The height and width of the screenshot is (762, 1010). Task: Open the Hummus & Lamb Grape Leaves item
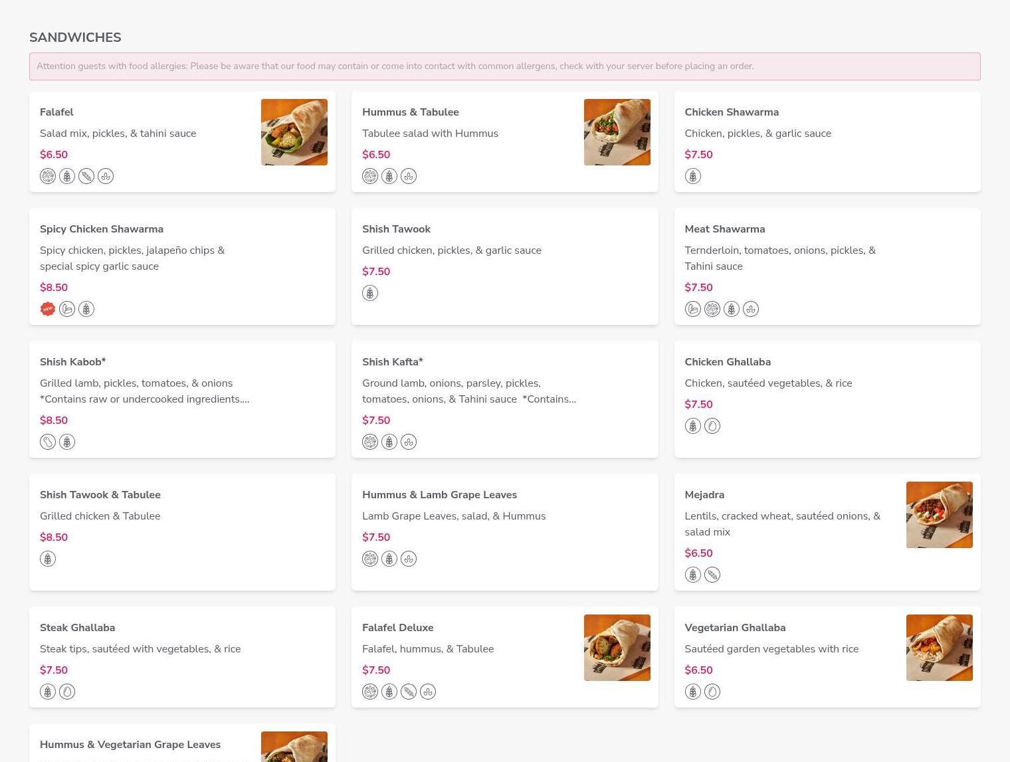pyautogui.click(x=439, y=495)
